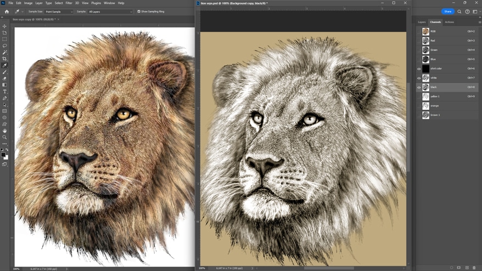Select the orange channel thumbnail
Screen dimensions: 482x271
(x=425, y=106)
